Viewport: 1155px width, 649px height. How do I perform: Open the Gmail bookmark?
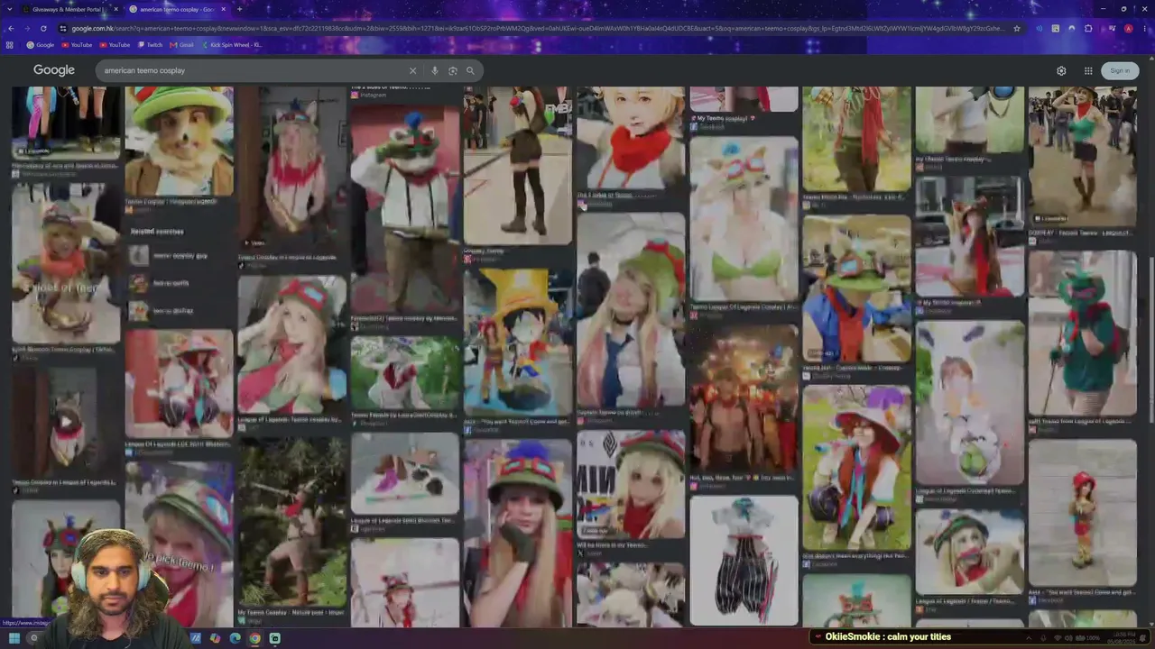click(x=181, y=45)
